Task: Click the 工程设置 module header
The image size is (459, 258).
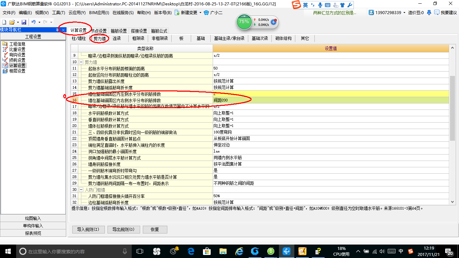Action: [33, 37]
